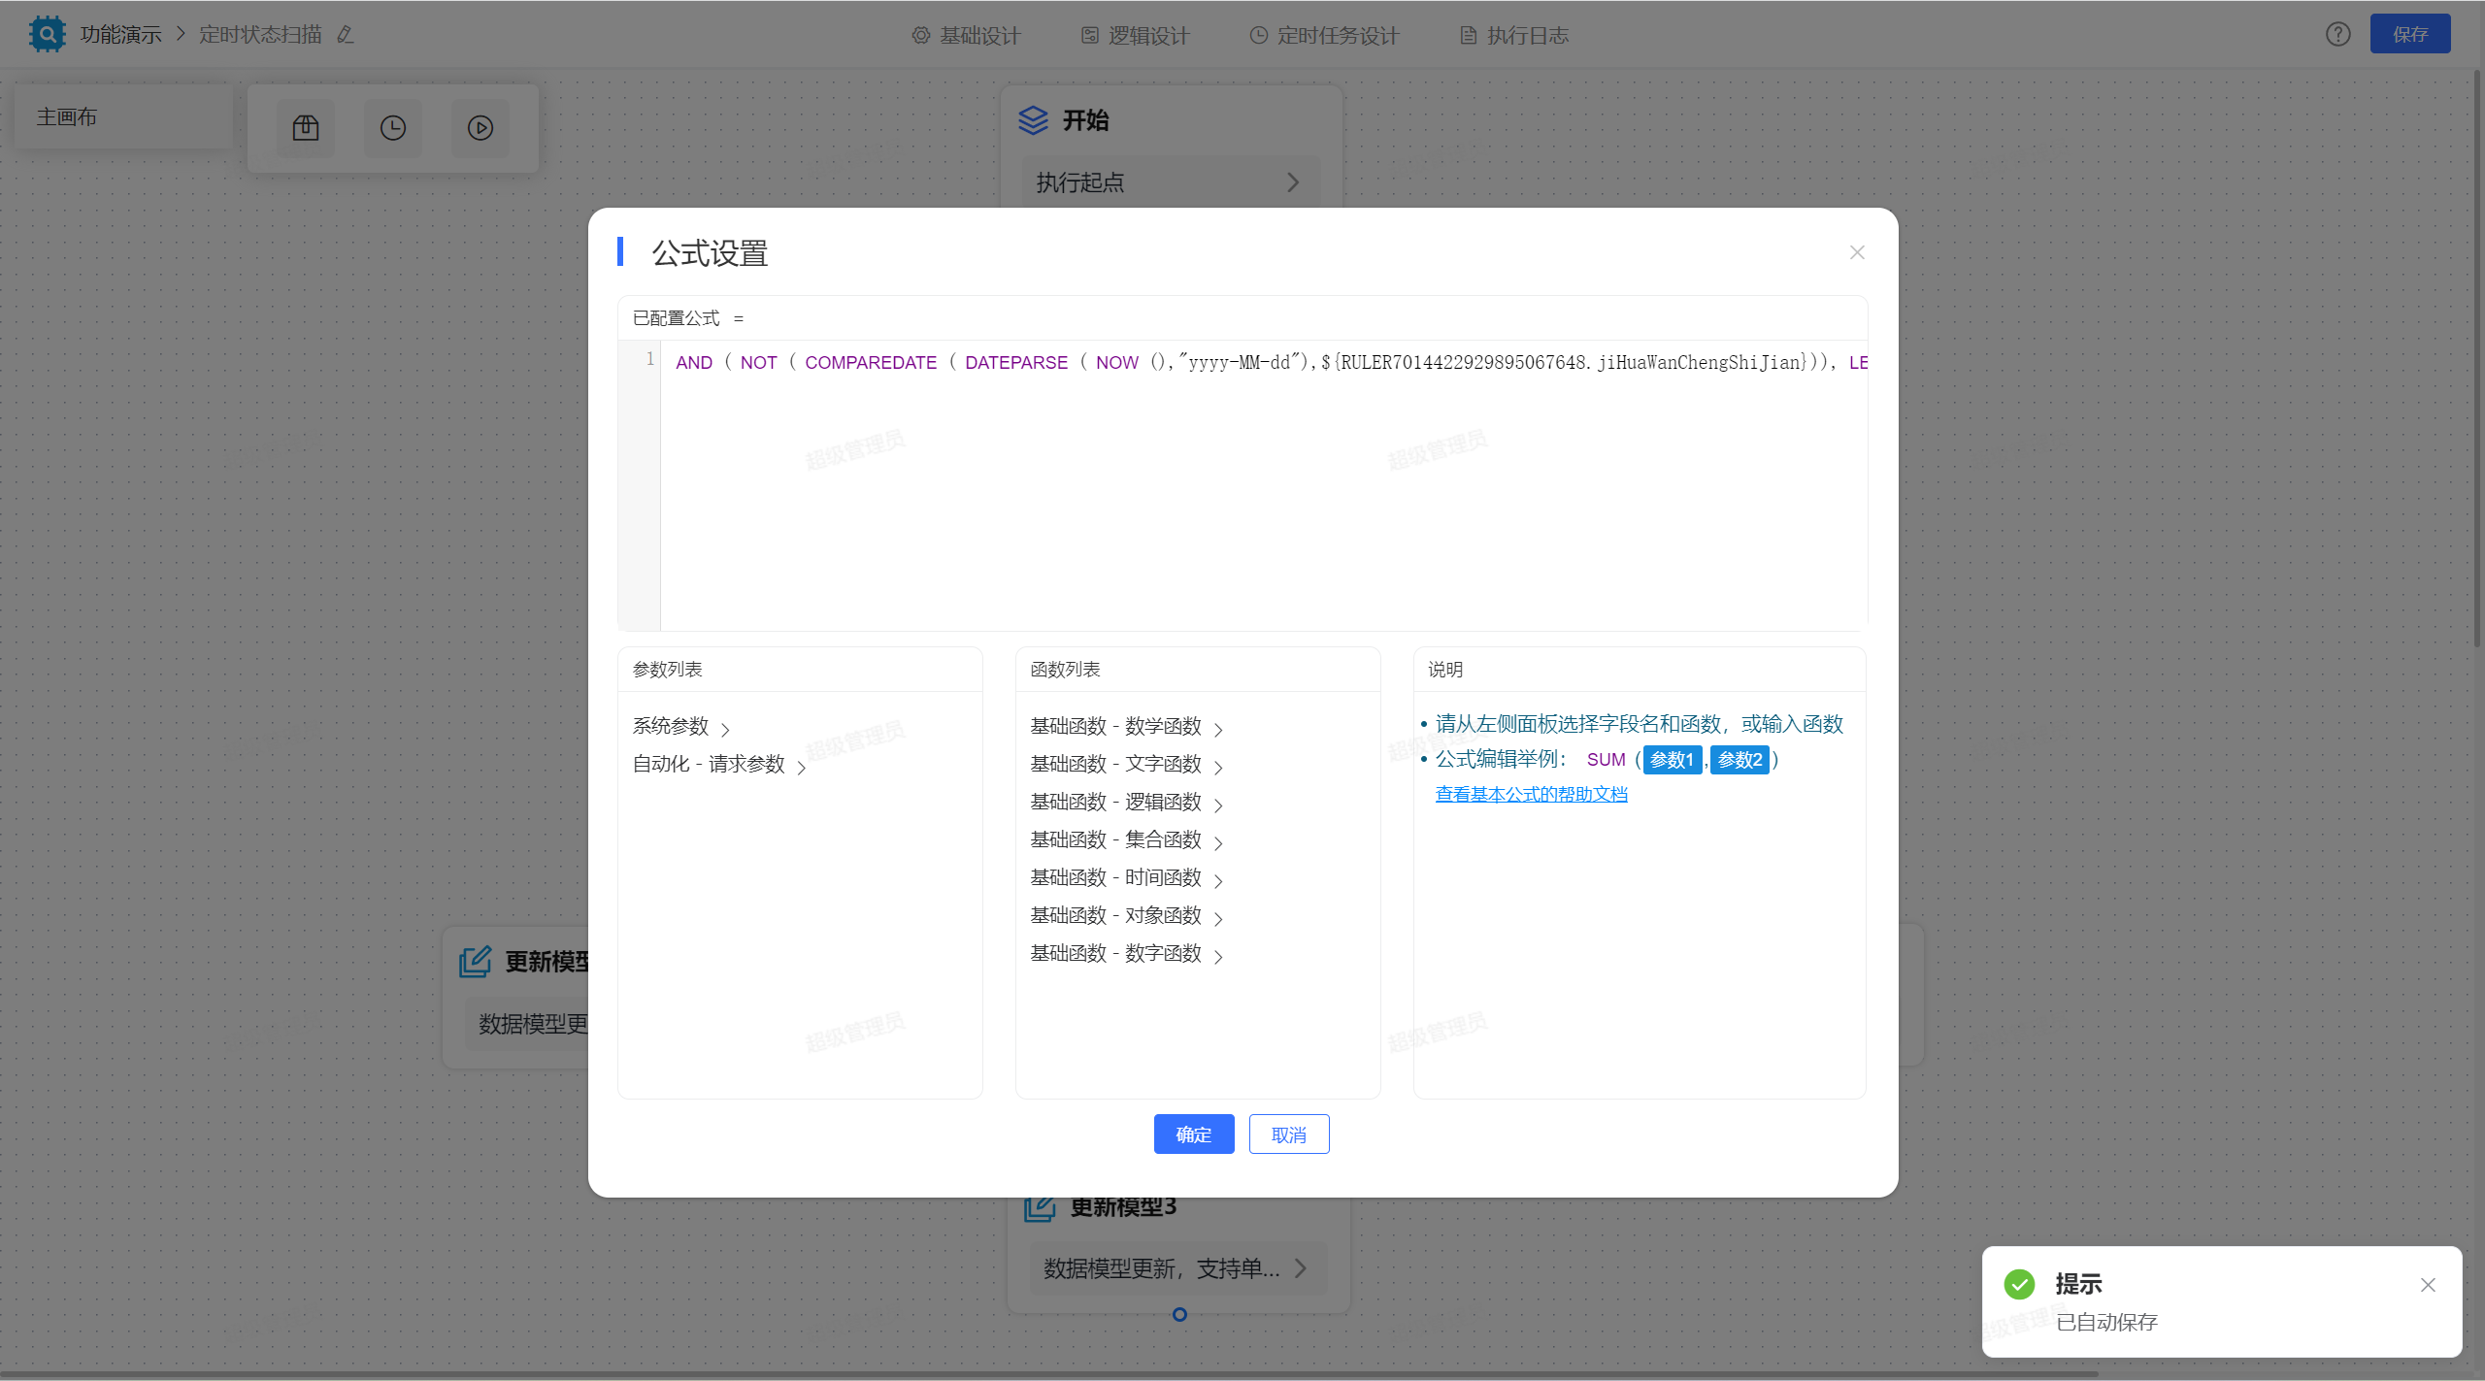This screenshot has width=2485, height=1381.
Task: Expand 基础函数 - 数学函数
Action: tap(1126, 726)
